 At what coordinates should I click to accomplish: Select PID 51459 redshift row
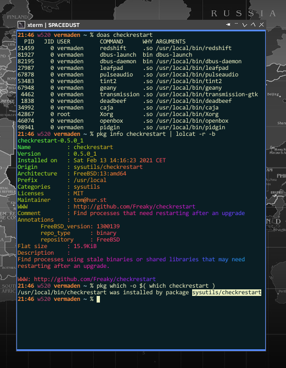(125, 48)
